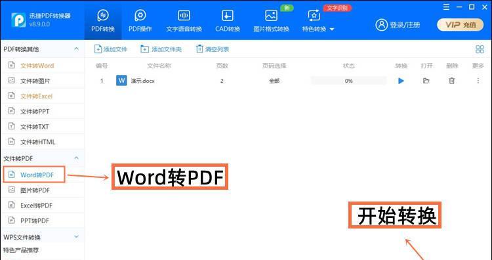
Task: Open the 登录/注册 link
Action: tap(405, 25)
